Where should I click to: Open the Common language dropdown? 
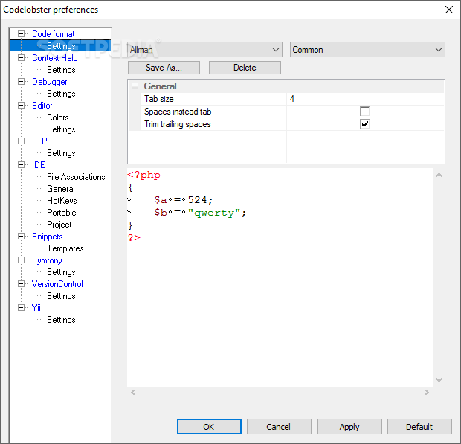[367, 50]
